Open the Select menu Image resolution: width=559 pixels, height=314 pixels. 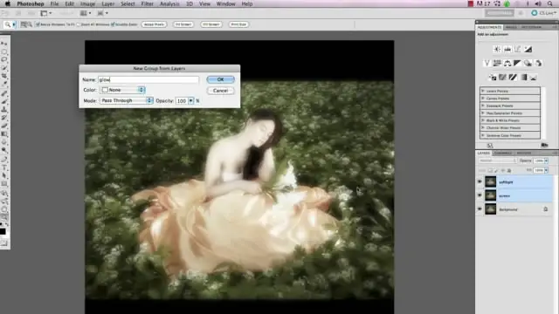click(x=128, y=3)
